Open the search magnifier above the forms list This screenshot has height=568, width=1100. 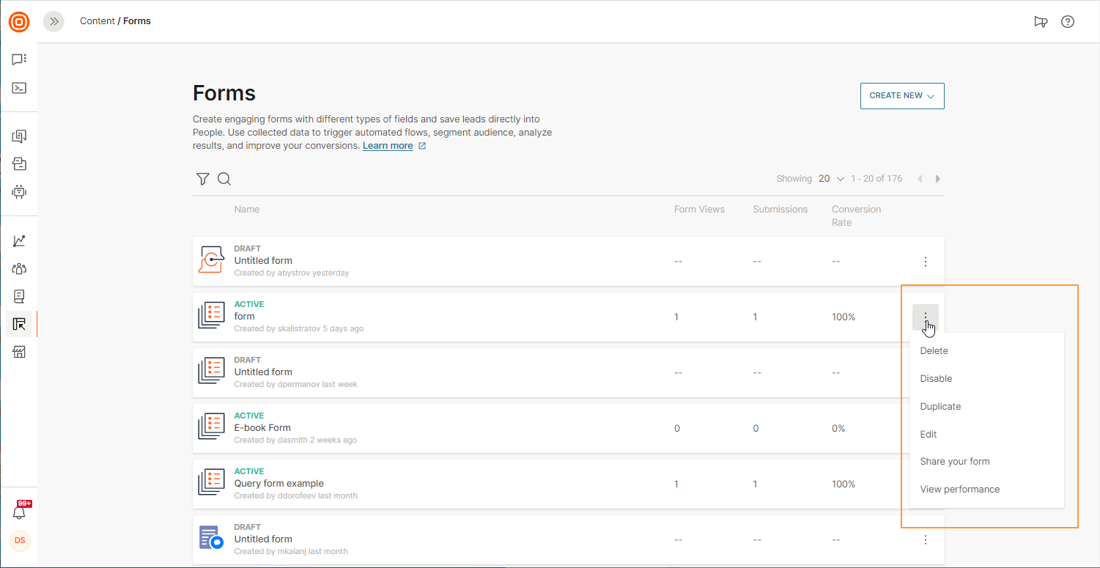pyautogui.click(x=224, y=179)
